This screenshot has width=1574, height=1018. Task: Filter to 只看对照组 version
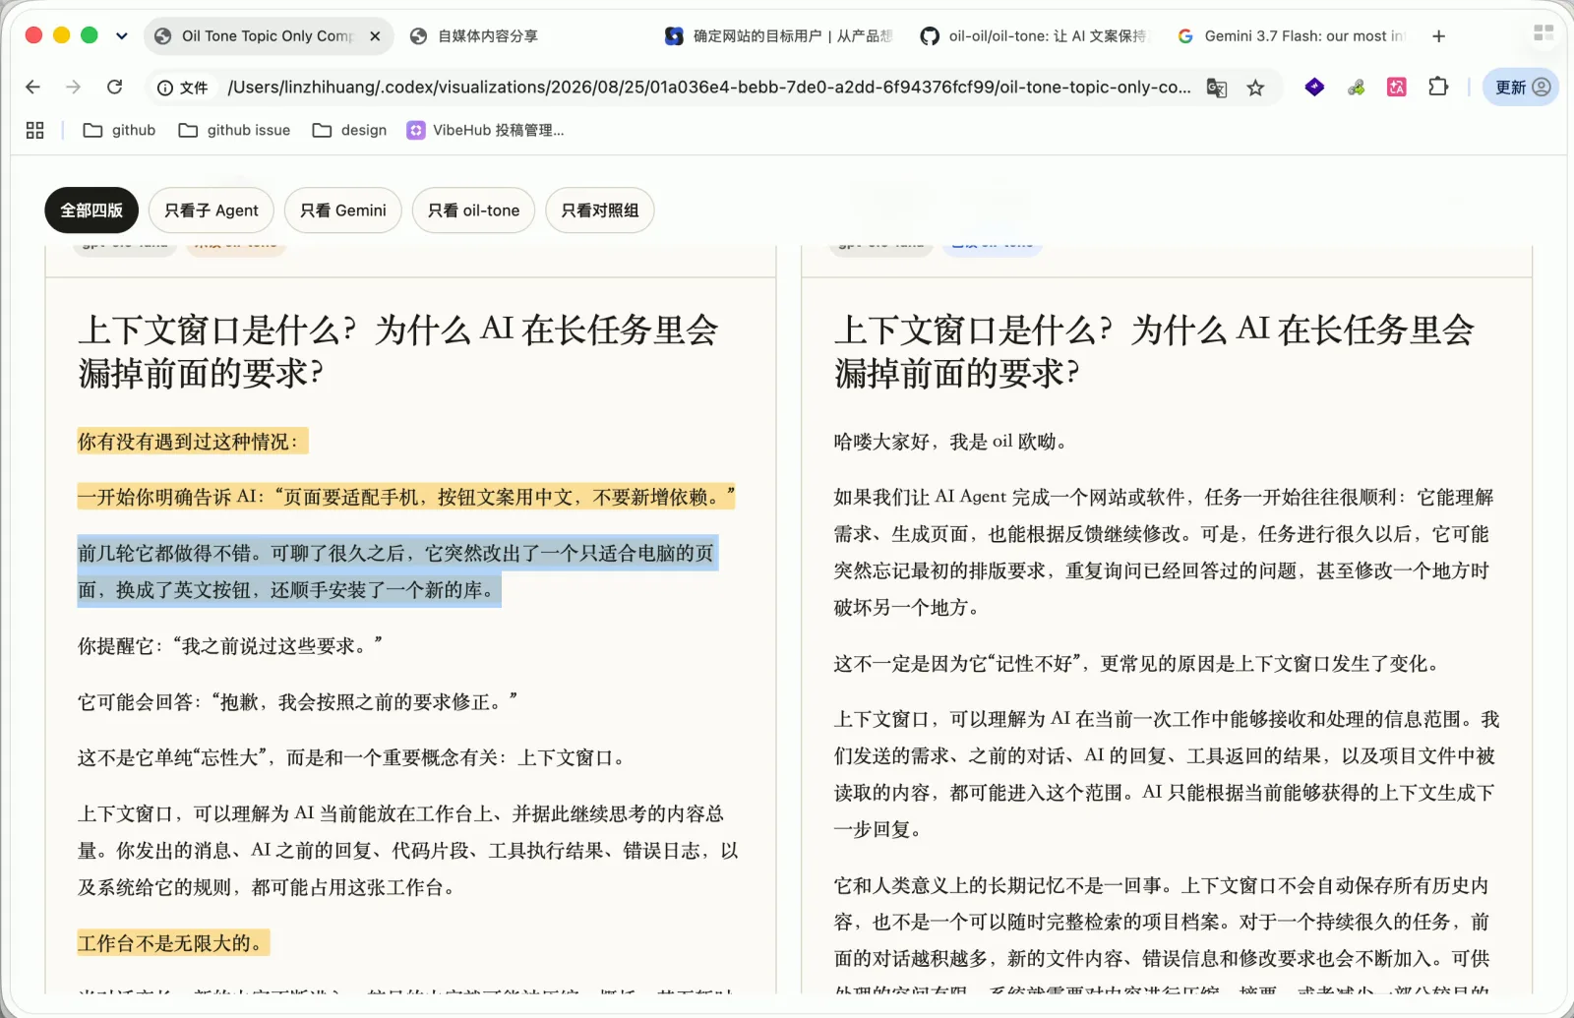[x=600, y=210]
